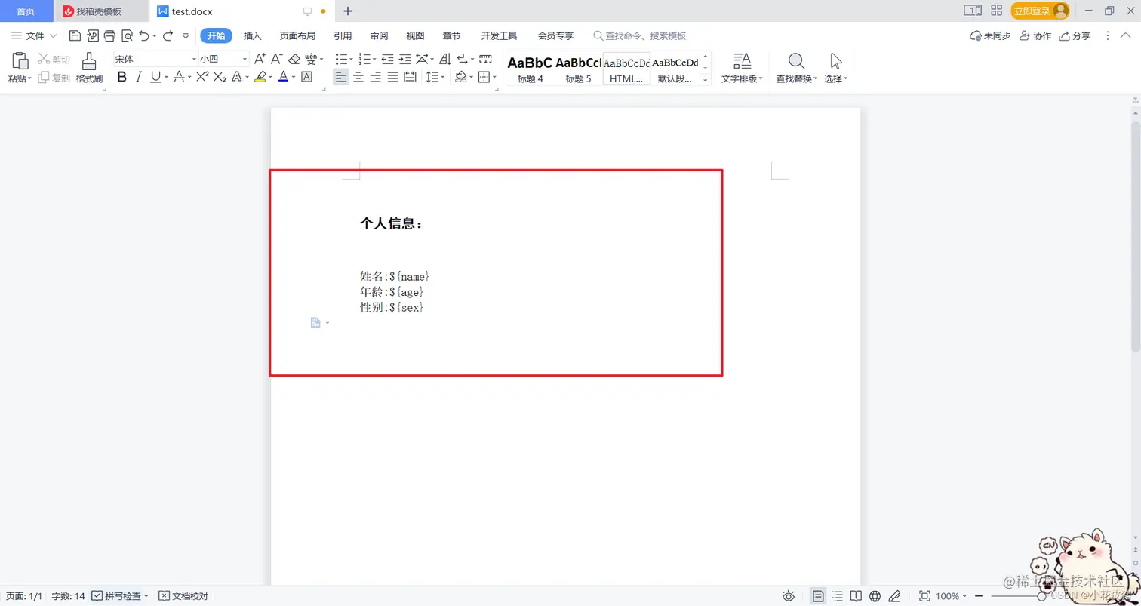Switch to web layout globe icon
1141x606 pixels.
(x=875, y=596)
